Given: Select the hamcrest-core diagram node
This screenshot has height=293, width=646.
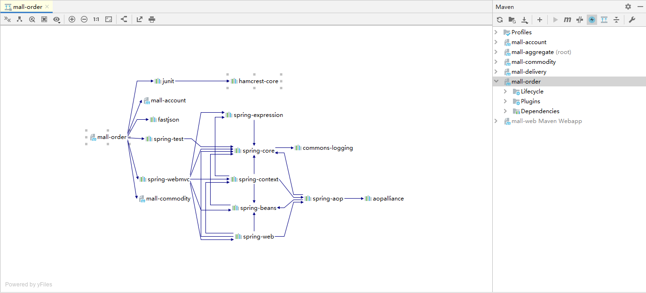Looking at the screenshot, I should coord(254,81).
